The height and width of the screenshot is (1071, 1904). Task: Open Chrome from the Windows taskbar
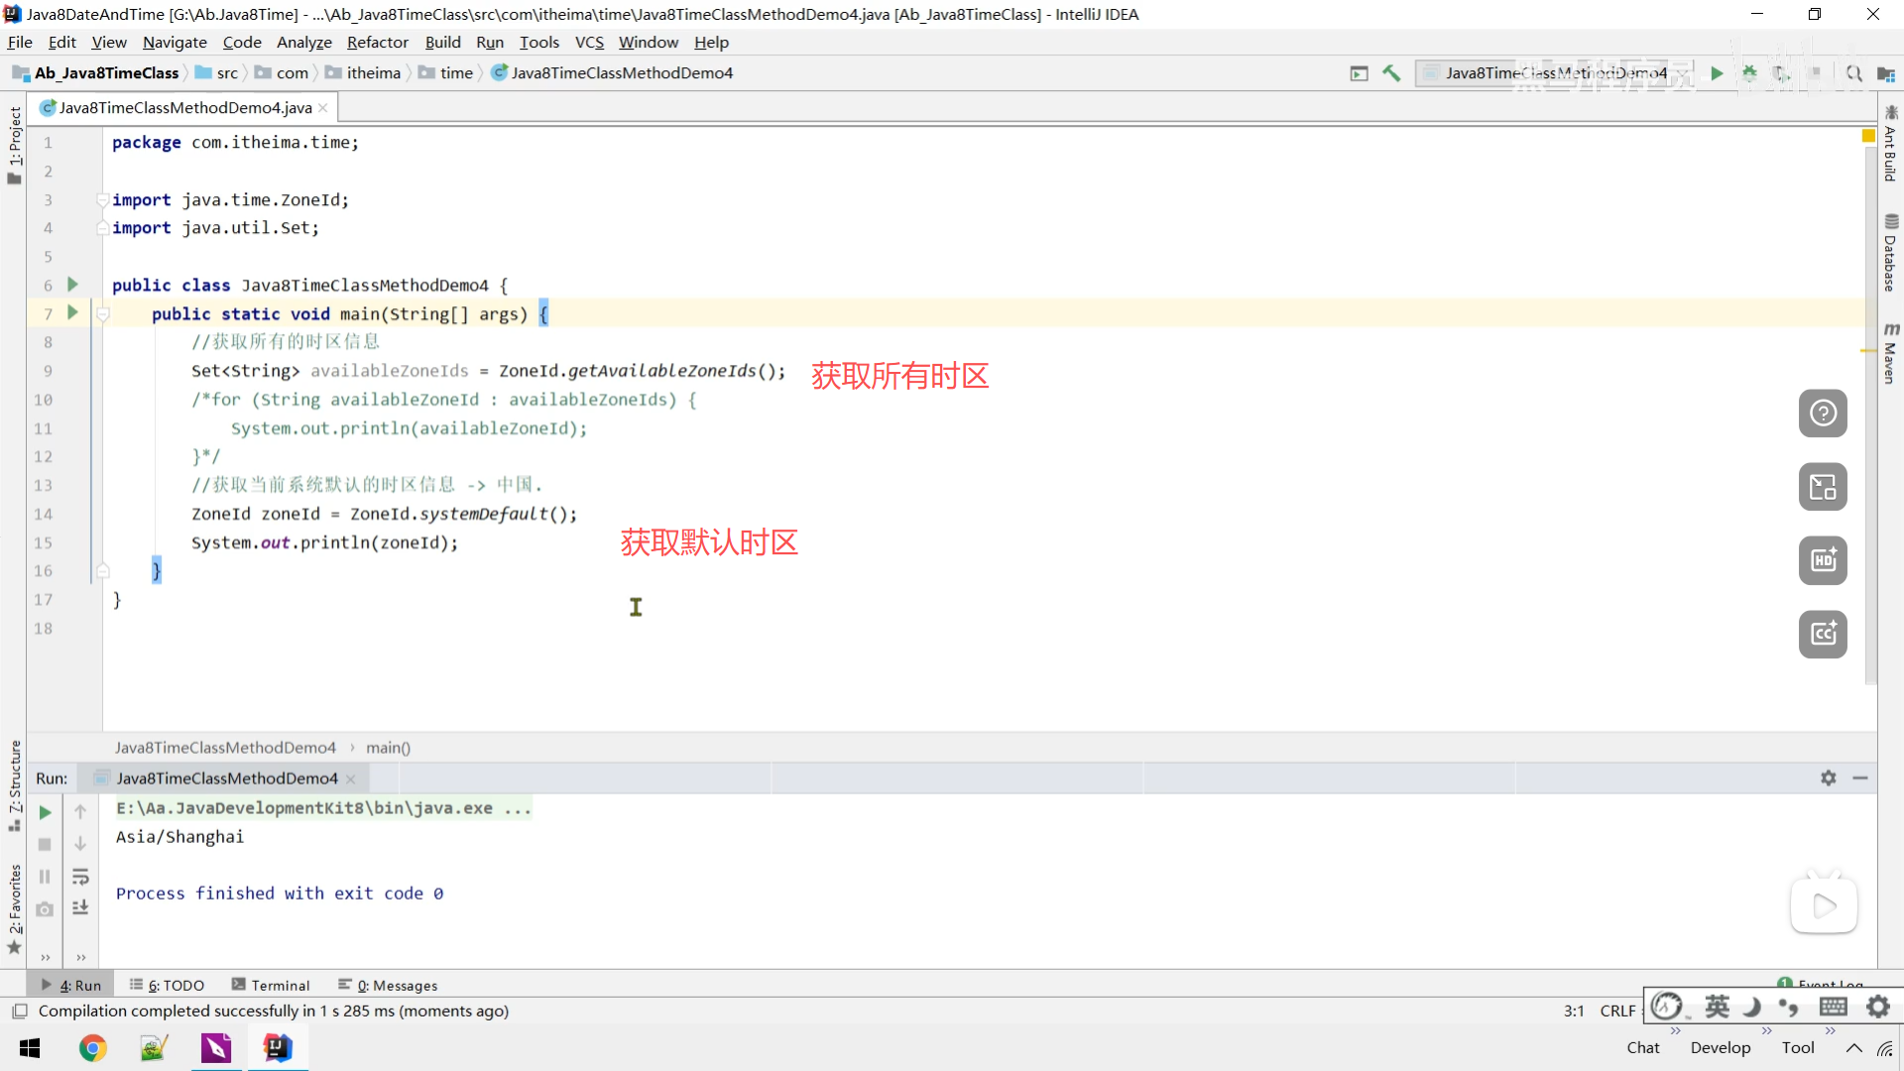[92, 1048]
